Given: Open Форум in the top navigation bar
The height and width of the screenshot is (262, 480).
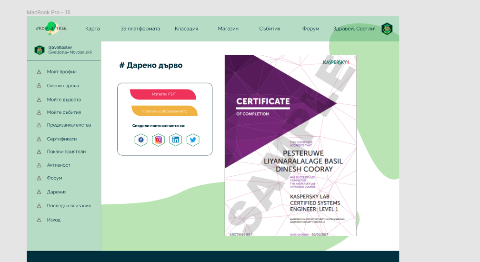Looking at the screenshot, I should pos(310,29).
